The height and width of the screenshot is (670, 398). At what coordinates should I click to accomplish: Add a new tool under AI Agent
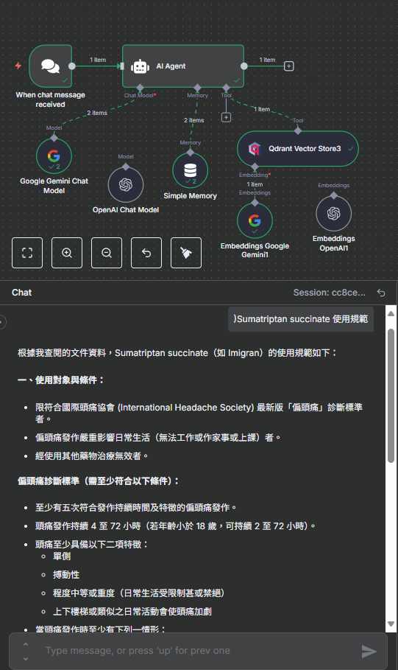[x=226, y=117]
